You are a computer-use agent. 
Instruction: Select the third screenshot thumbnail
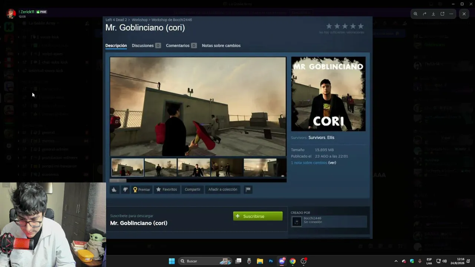(x=194, y=168)
